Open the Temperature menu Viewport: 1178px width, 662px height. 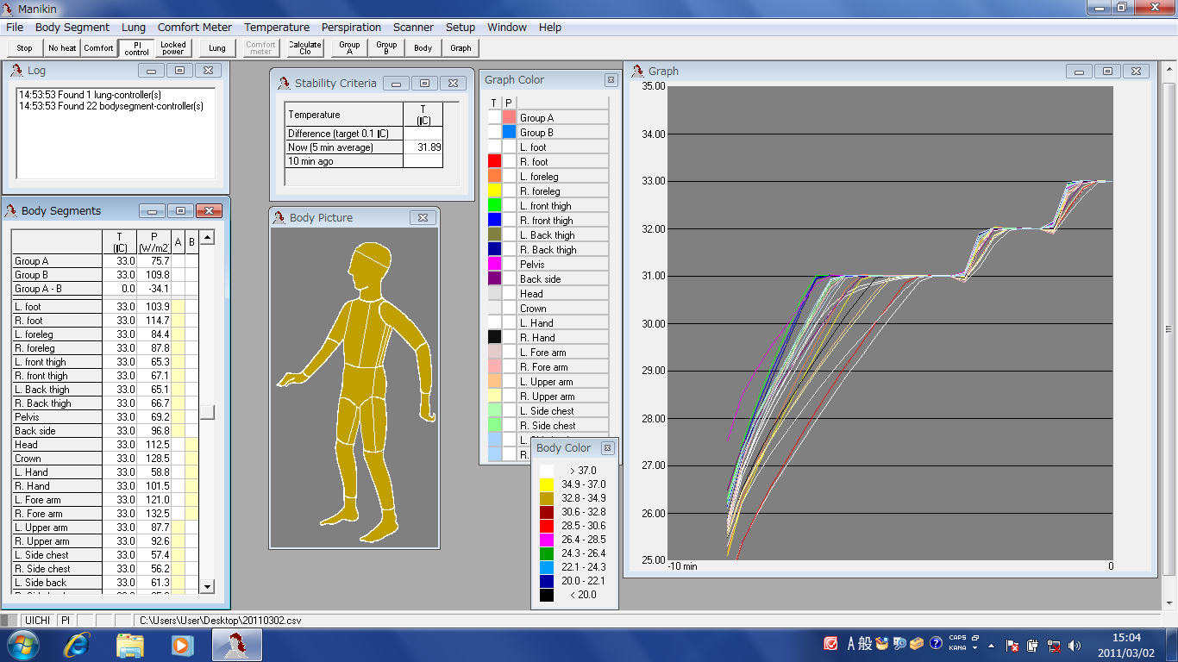(x=277, y=28)
